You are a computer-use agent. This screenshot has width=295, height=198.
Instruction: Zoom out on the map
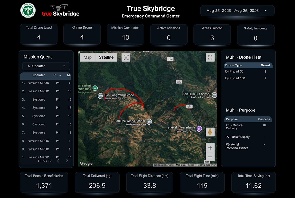(x=210, y=157)
